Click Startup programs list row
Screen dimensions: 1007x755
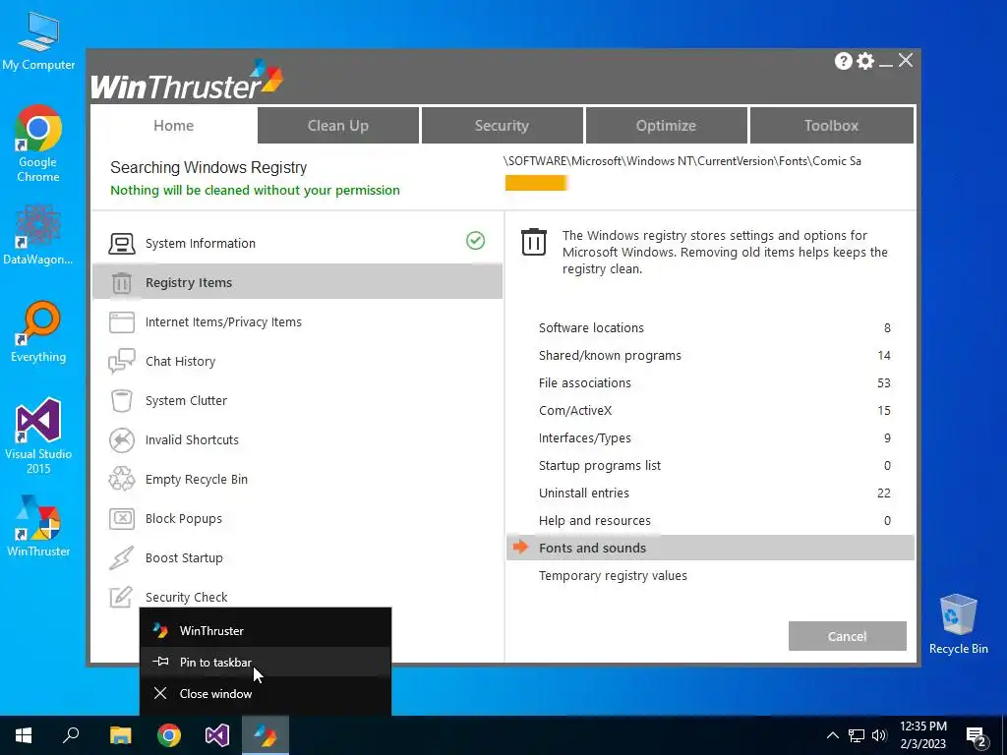pyautogui.click(x=710, y=465)
